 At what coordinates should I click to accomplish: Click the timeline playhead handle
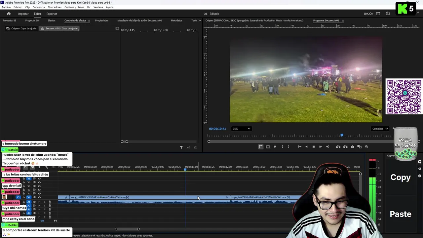(185, 169)
